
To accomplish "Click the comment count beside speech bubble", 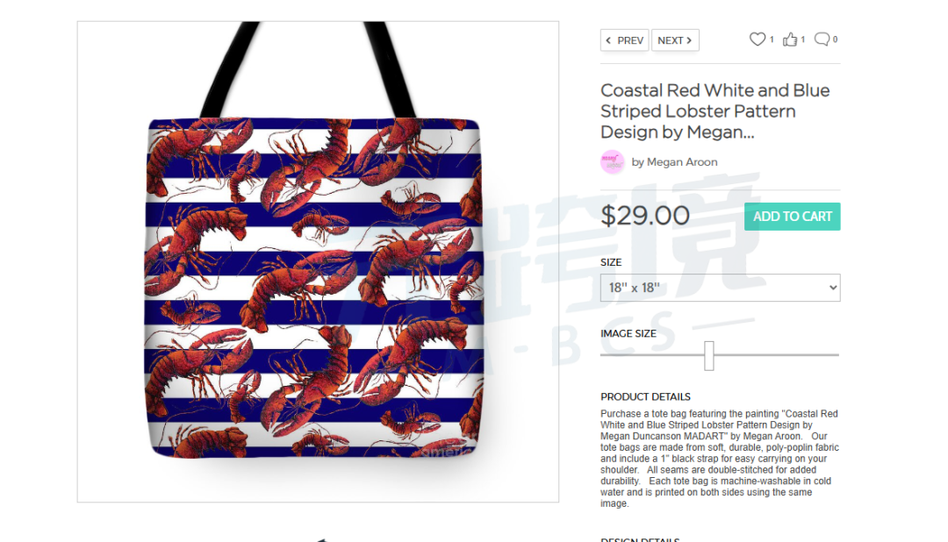I will [x=835, y=39].
